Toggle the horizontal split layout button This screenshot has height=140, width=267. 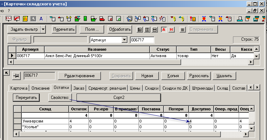tap(155, 30)
